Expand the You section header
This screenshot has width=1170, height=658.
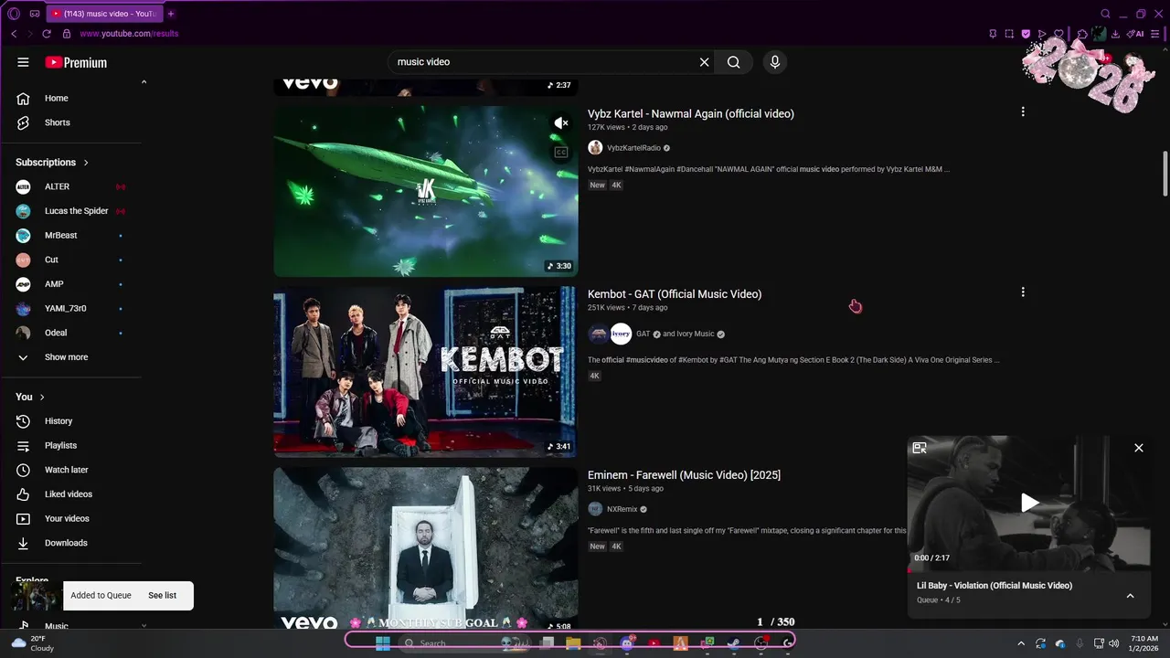tap(30, 397)
